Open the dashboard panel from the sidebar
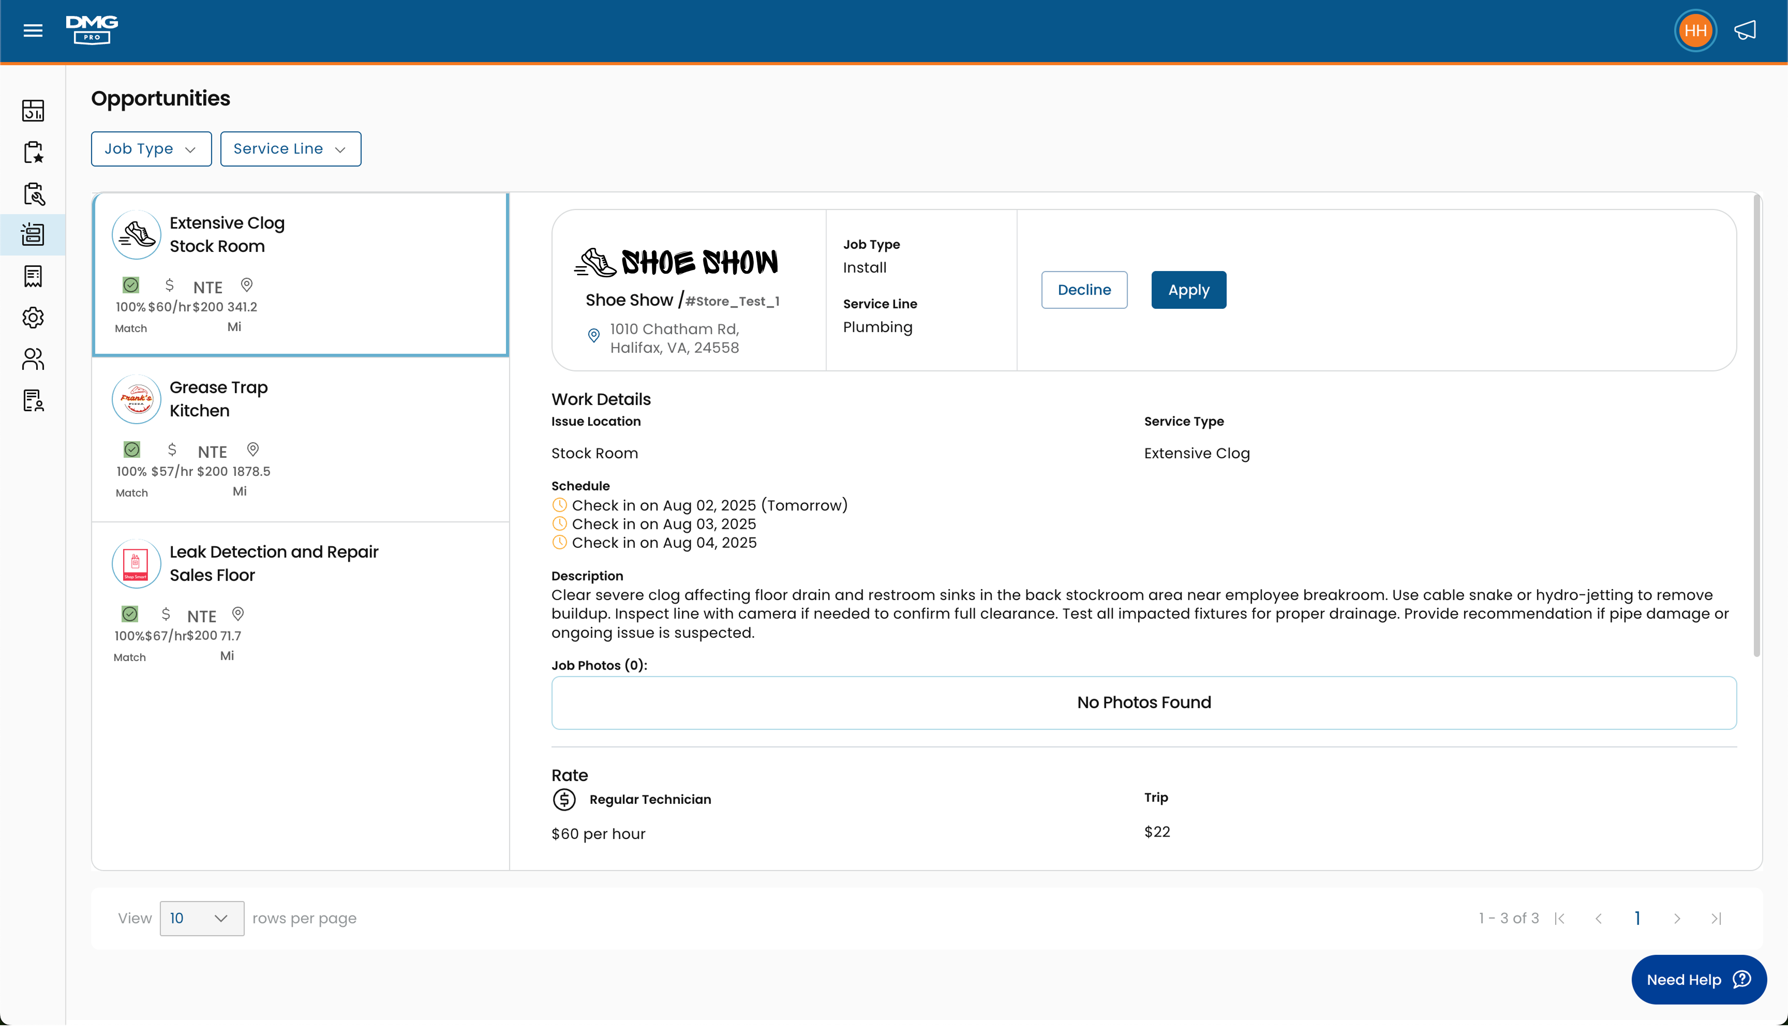The height and width of the screenshot is (1026, 1788). pyautogui.click(x=33, y=111)
